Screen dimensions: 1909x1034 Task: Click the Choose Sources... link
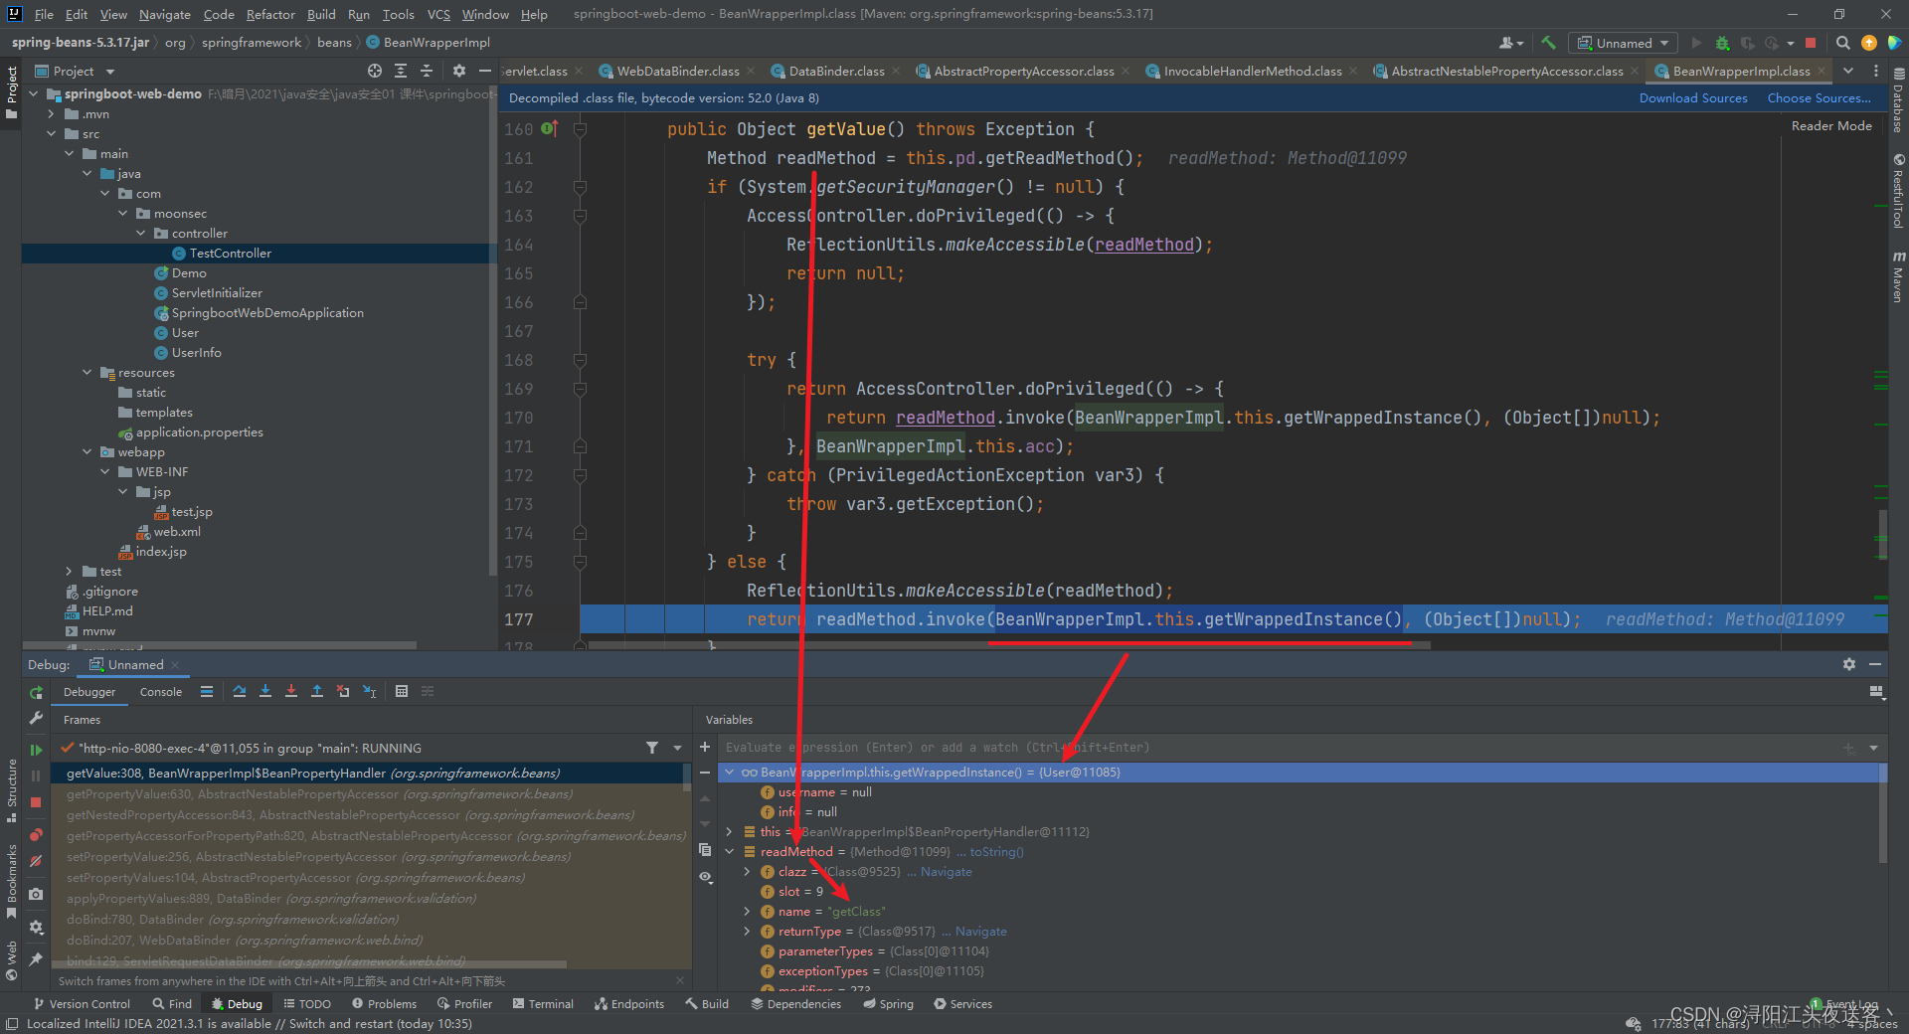(x=1819, y=97)
